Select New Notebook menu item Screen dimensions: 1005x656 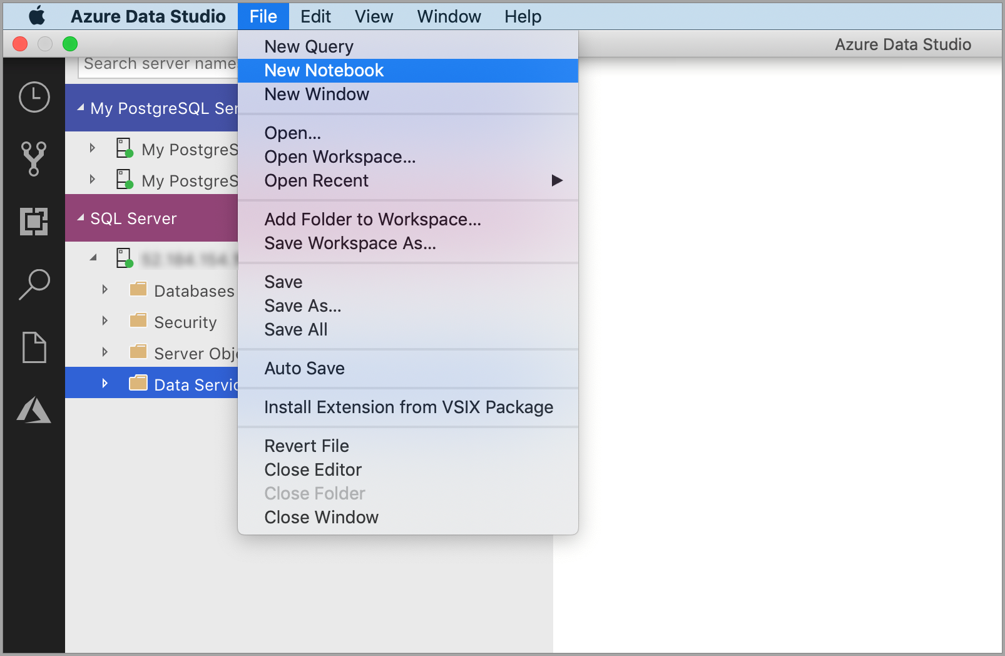(x=408, y=71)
